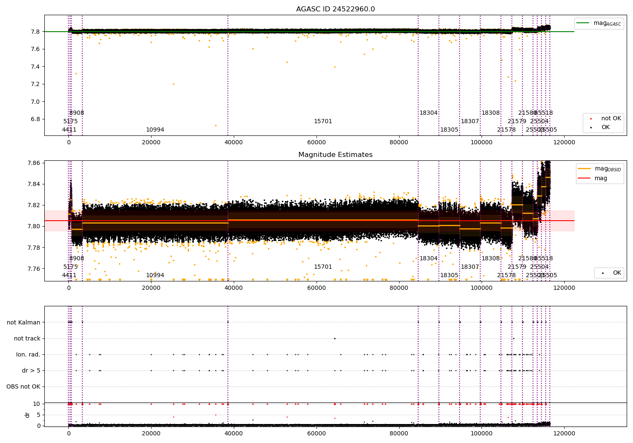Click OBSID label 18307 in the Magnitude Estimates panel

pos(470,267)
